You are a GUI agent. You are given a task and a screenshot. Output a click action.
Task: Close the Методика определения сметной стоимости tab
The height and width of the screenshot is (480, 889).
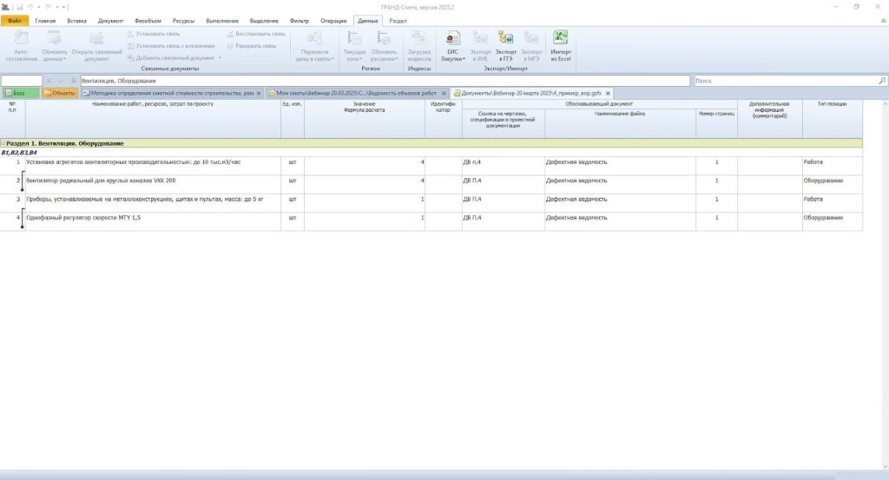coord(259,93)
